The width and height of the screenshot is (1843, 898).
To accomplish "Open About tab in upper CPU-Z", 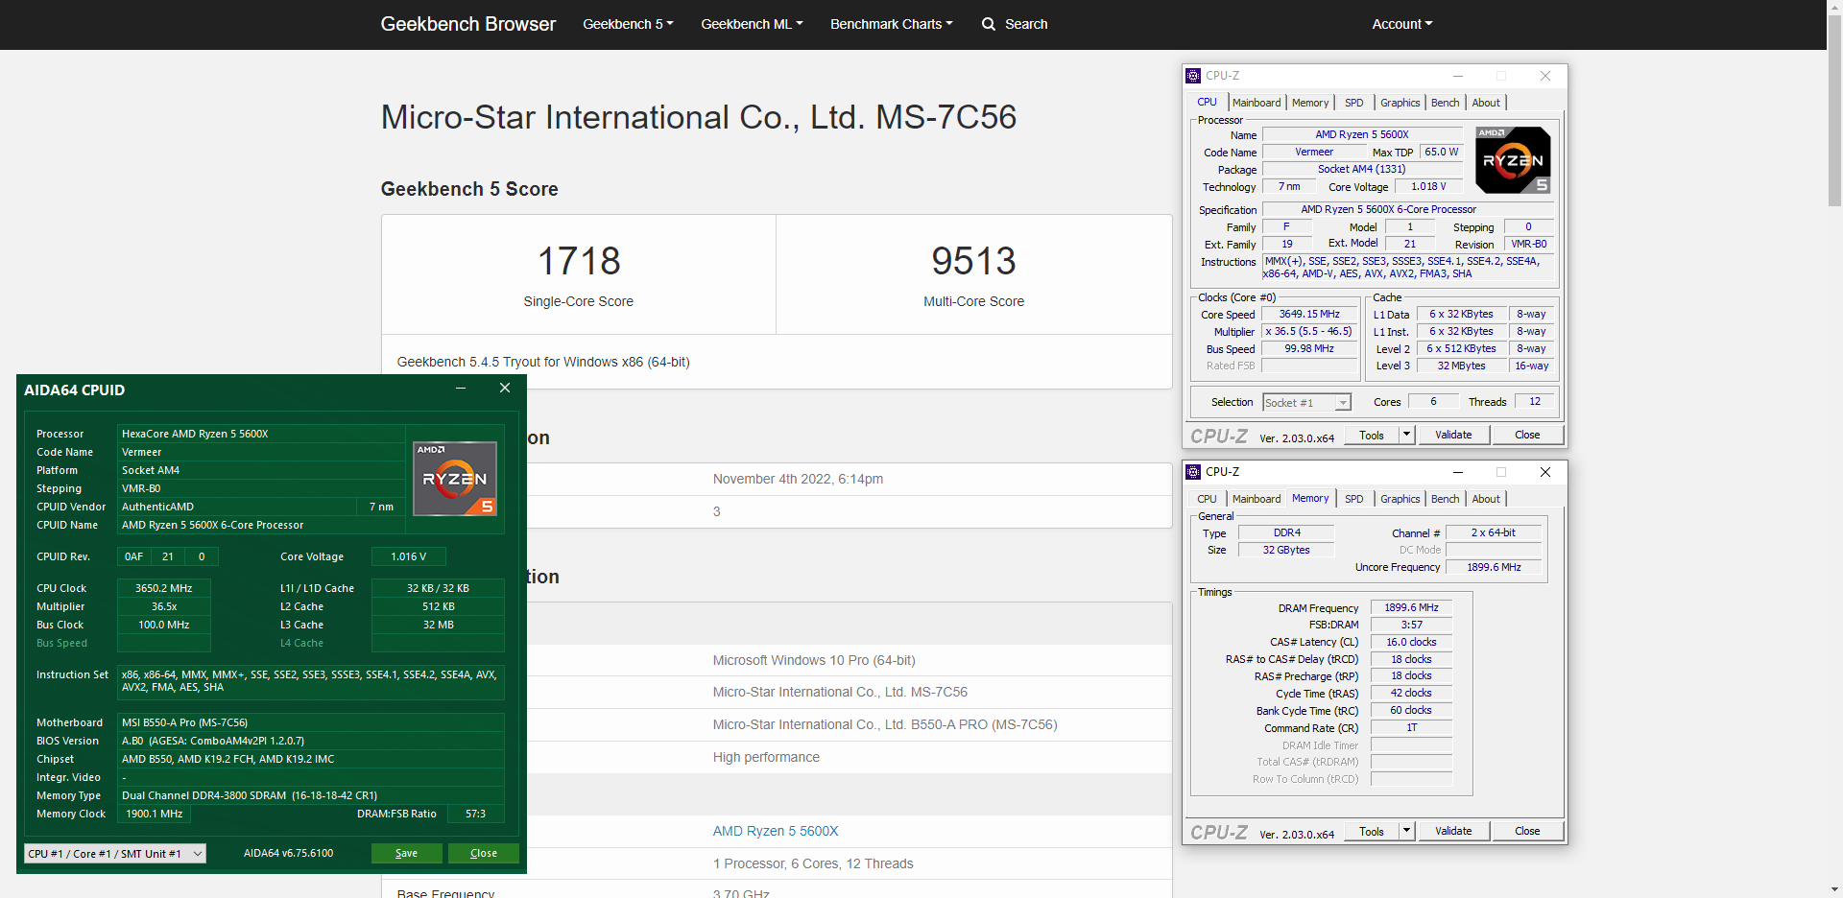I will [x=1486, y=103].
